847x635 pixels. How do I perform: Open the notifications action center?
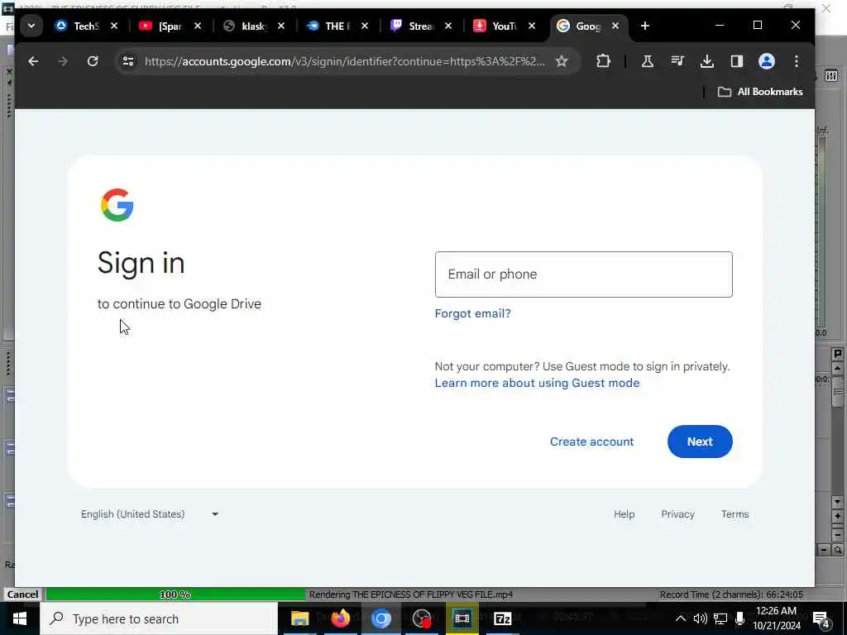pyautogui.click(x=821, y=619)
